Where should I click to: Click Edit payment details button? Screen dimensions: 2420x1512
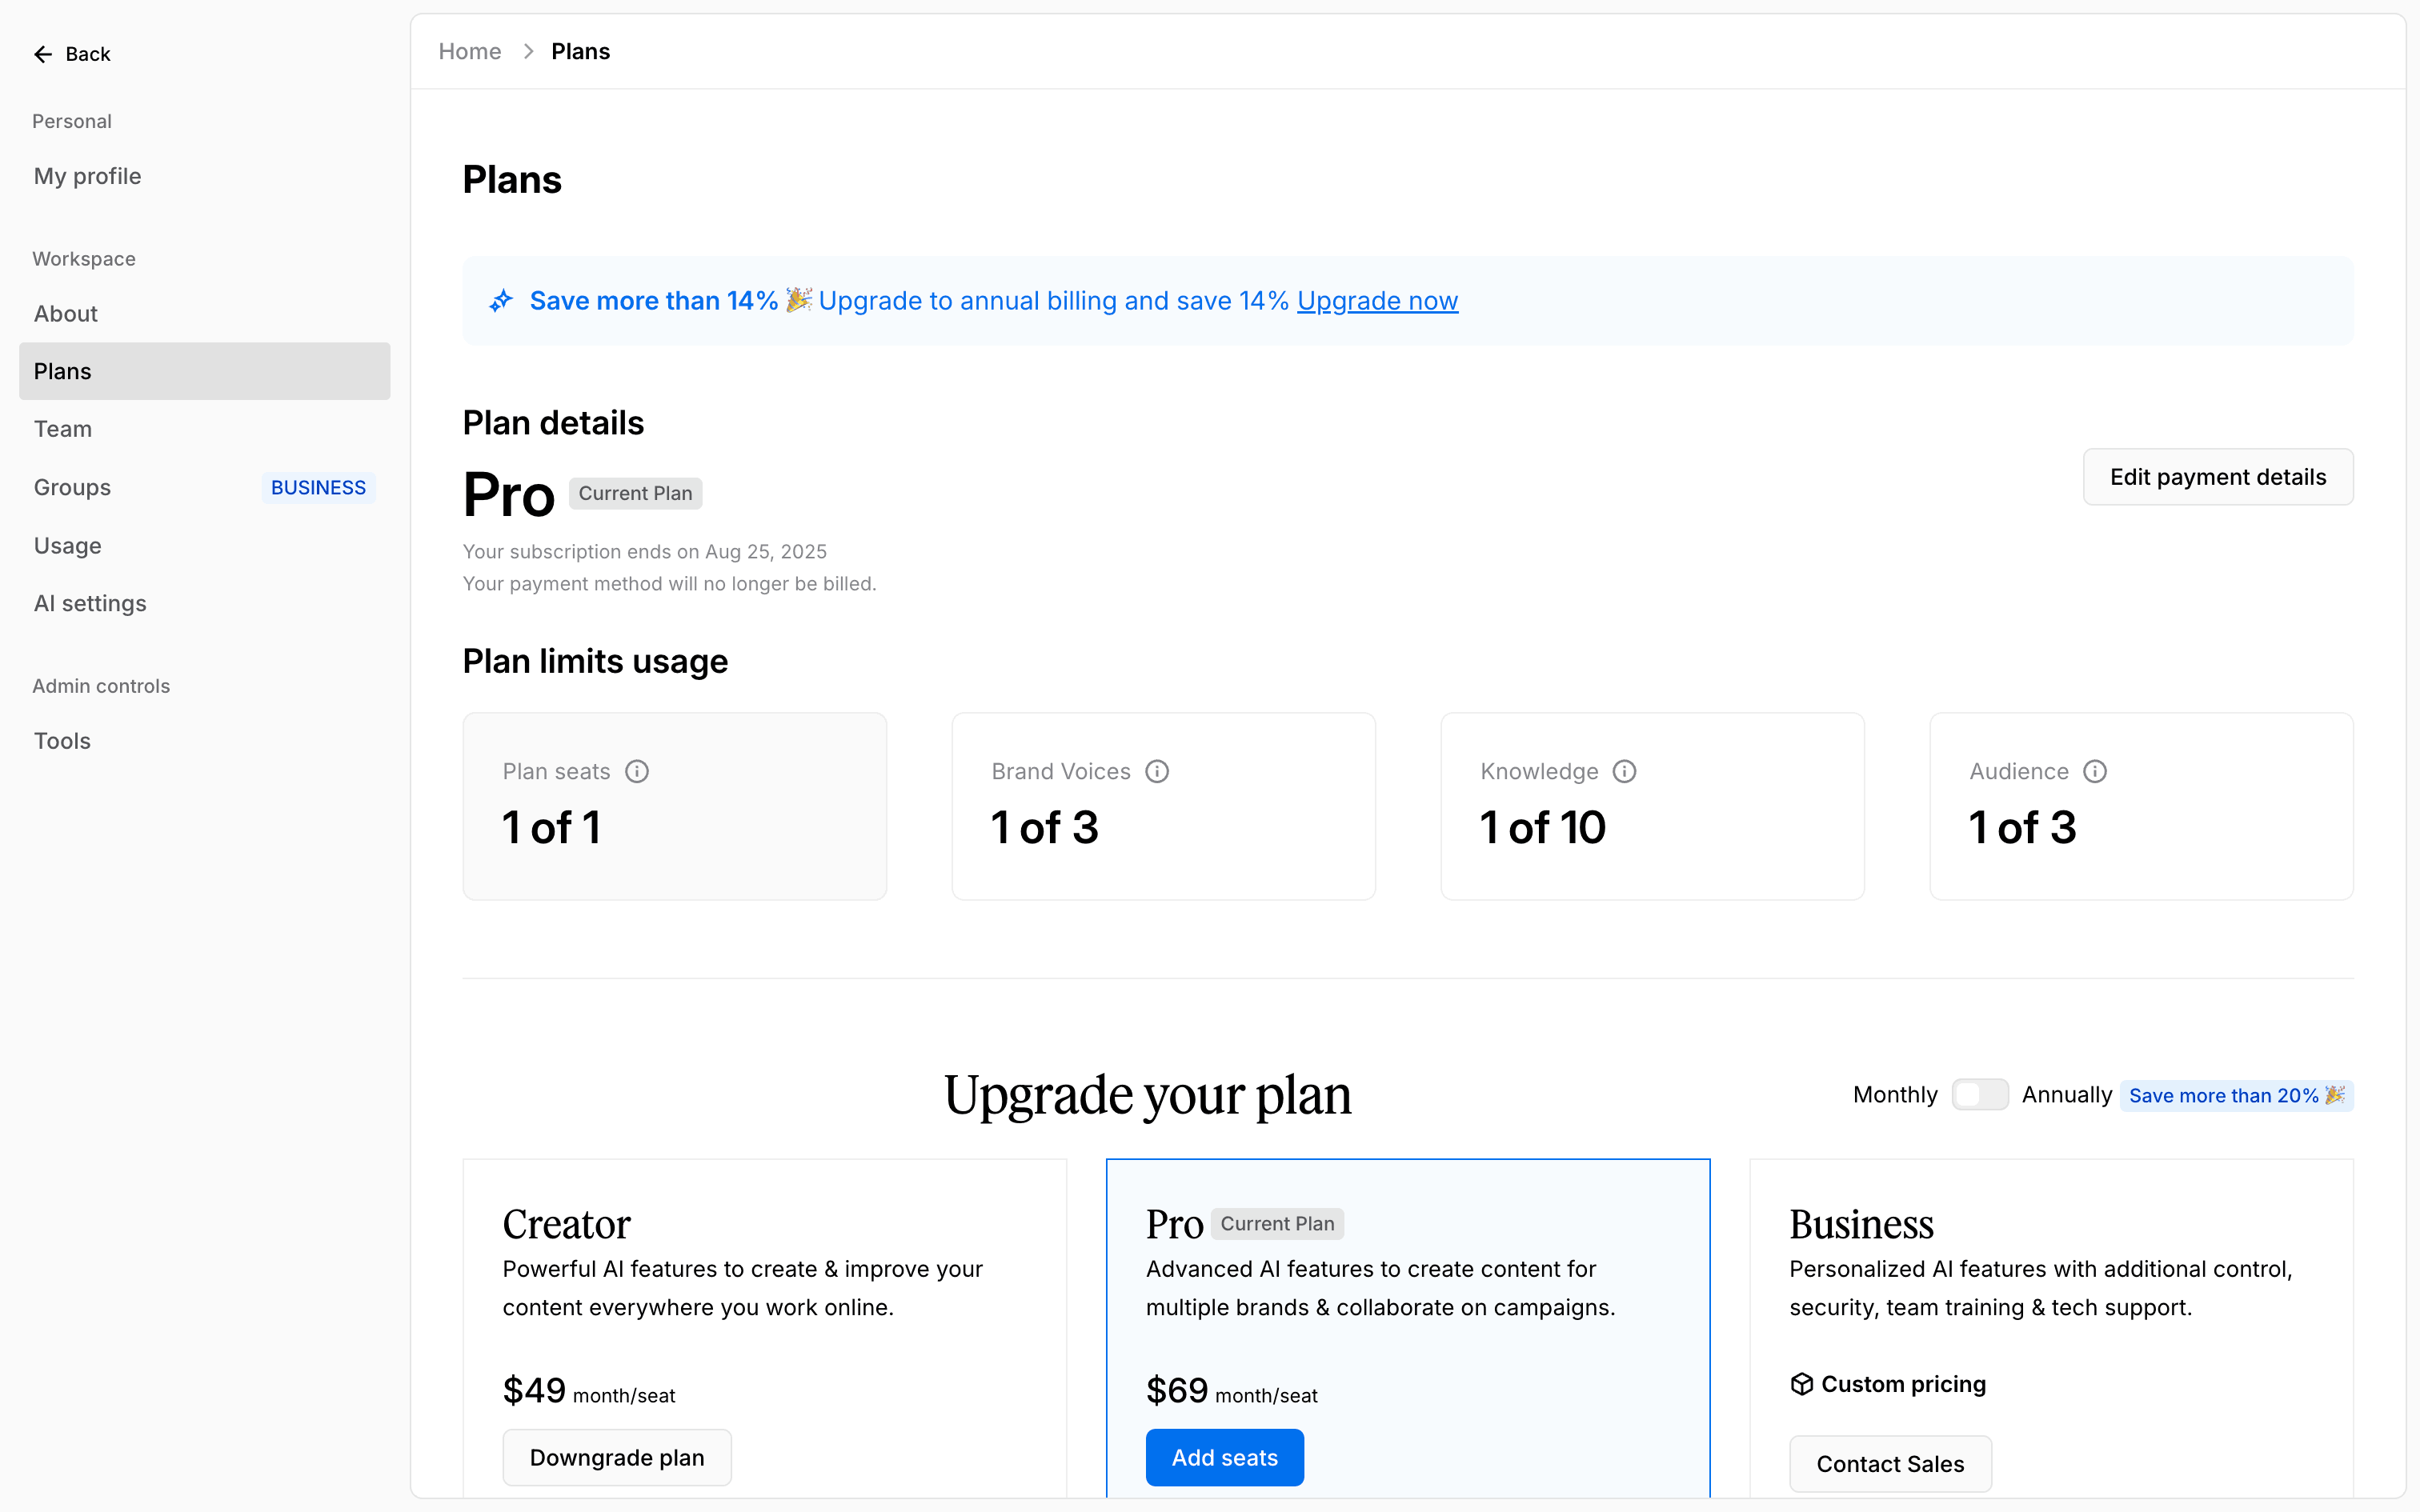coord(2217,477)
